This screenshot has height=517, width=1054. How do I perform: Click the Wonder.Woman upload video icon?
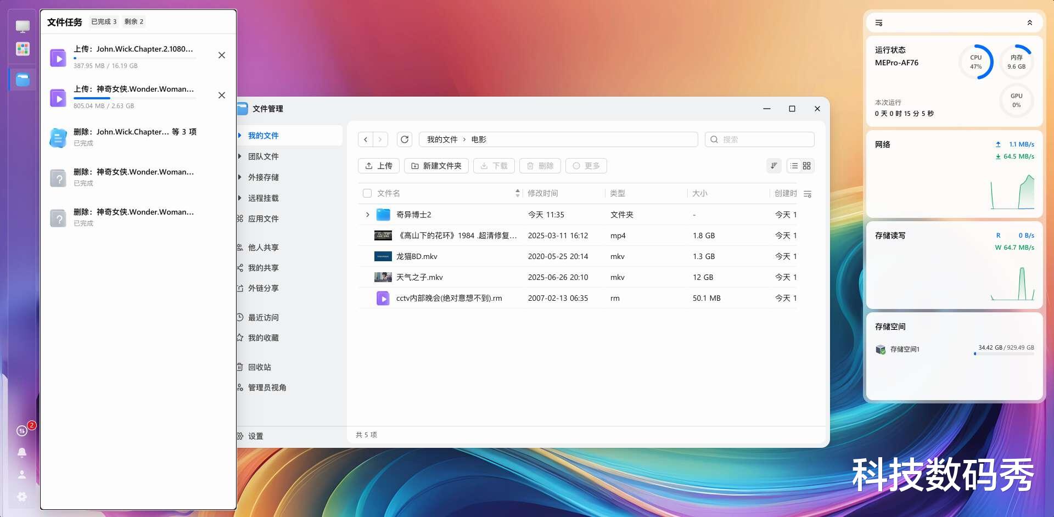[x=58, y=98]
